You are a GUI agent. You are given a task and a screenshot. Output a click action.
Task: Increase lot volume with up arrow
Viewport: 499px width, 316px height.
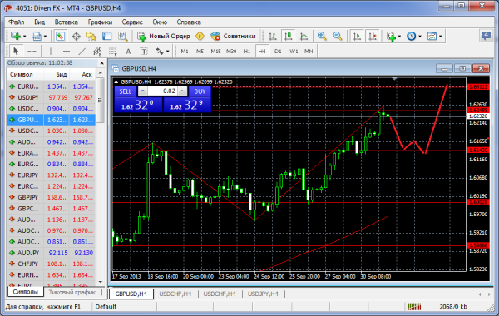(182, 91)
